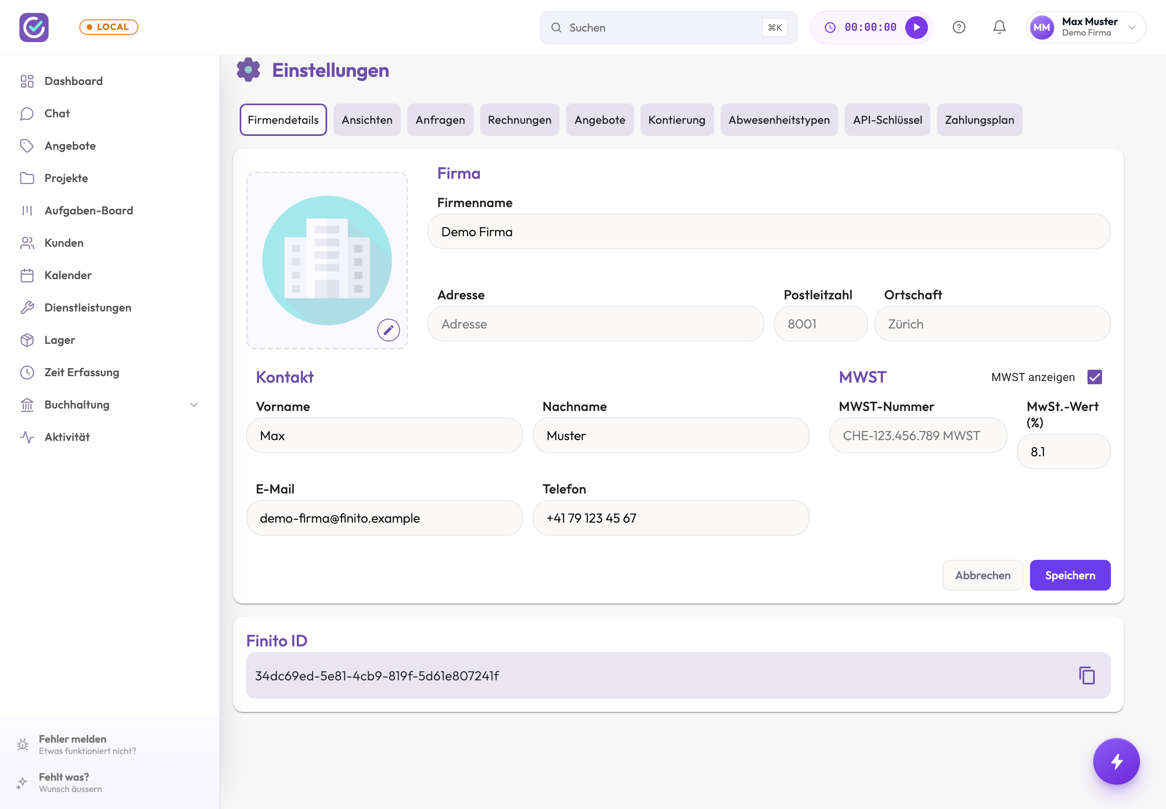Viewport: 1166px width, 809px height.
Task: Open the Max Muster account dropdown
Action: pos(1086,28)
